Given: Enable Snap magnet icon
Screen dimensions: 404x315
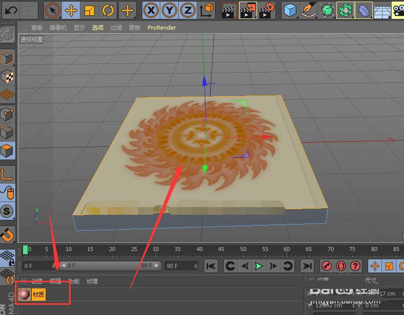Looking at the screenshot, I should (x=8, y=235).
